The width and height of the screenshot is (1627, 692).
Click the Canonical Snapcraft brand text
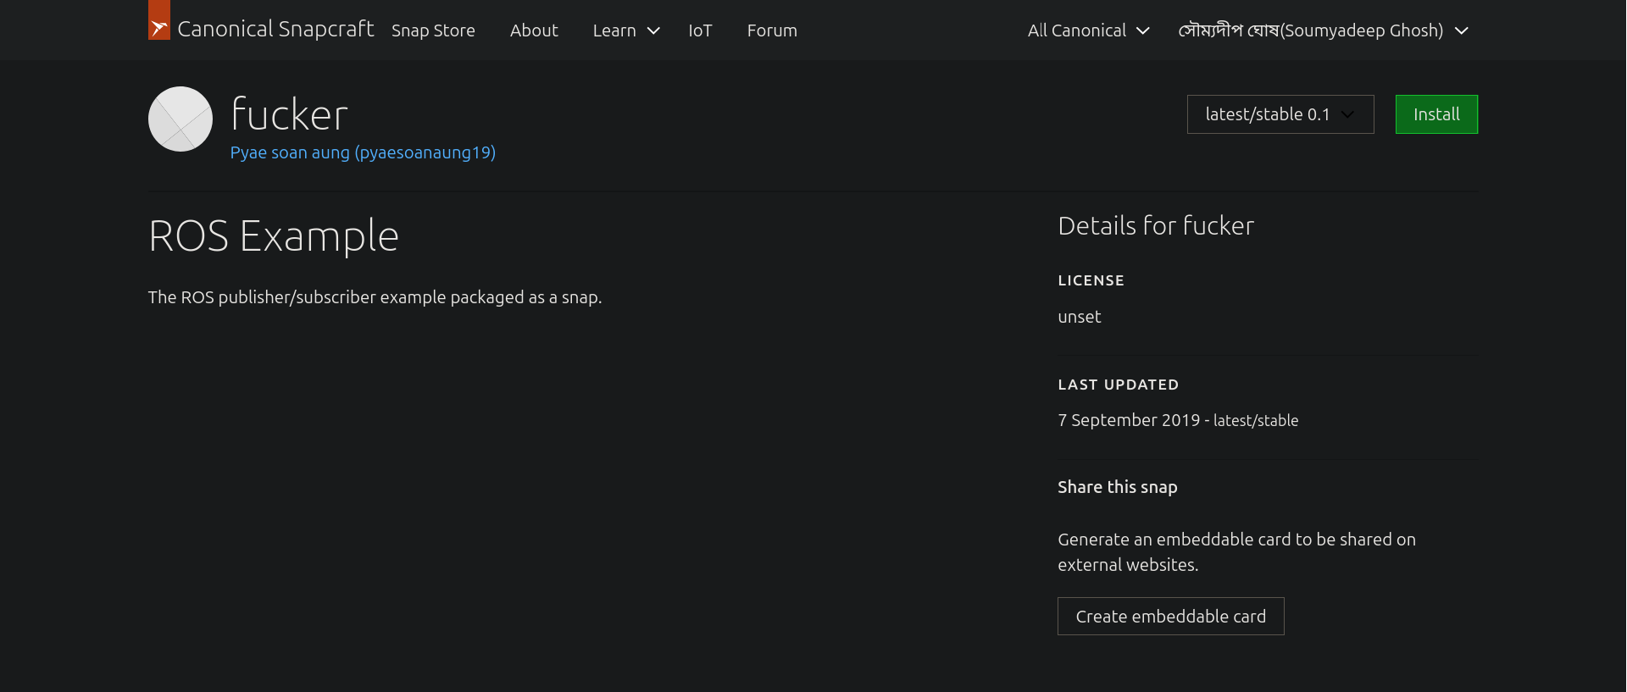275,30
